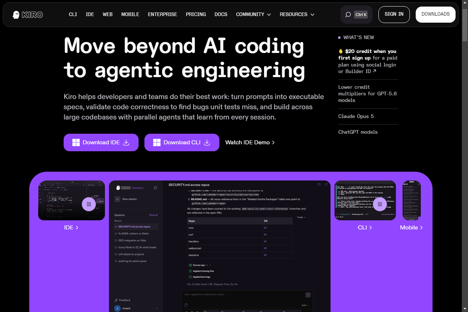Open the $20 credit sign-up announcement

(x=367, y=61)
